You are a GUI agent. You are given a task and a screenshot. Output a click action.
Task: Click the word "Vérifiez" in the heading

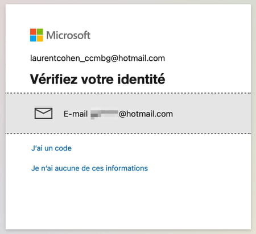53,79
